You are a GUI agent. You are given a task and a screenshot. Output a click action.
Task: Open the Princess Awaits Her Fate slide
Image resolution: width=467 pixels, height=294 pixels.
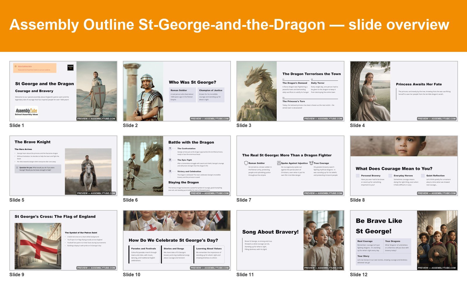(x=404, y=91)
